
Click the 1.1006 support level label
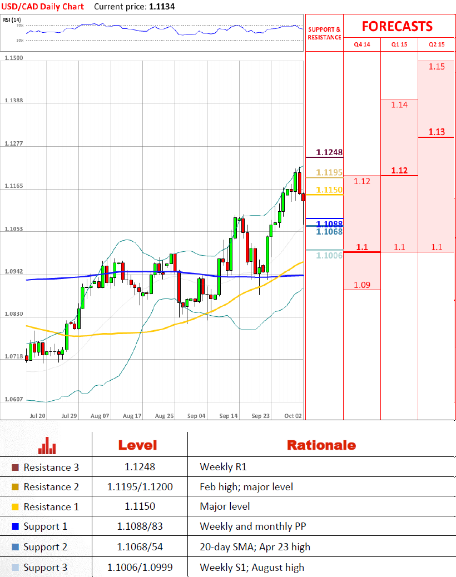click(x=329, y=255)
